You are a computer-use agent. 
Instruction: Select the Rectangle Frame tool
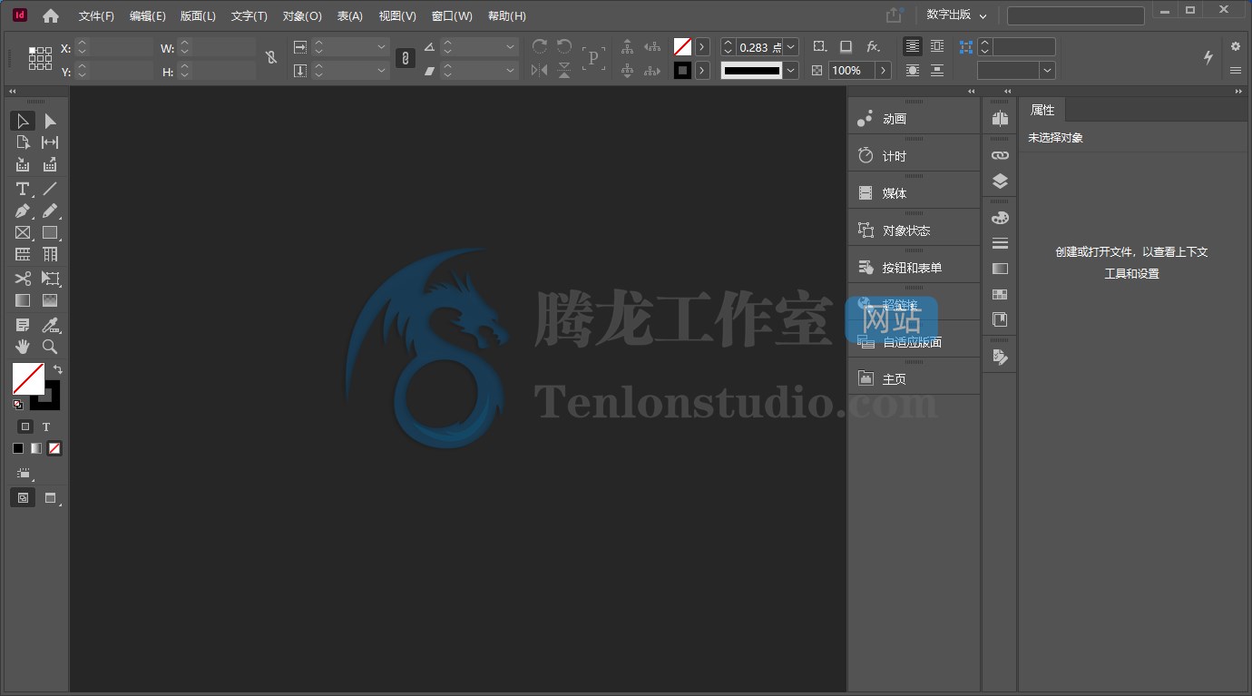tap(23, 233)
